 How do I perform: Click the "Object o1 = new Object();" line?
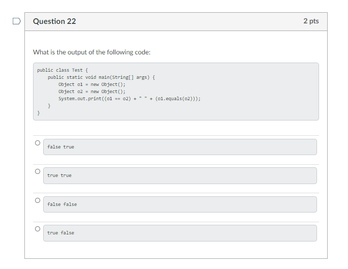(x=91, y=84)
